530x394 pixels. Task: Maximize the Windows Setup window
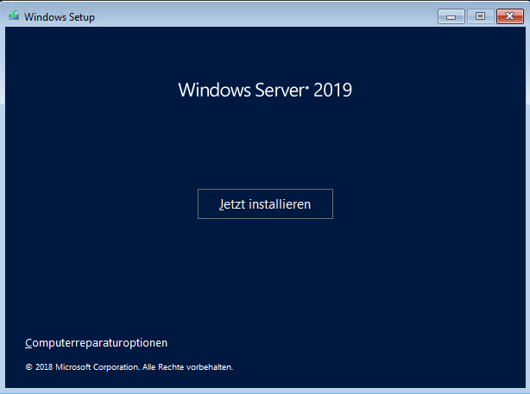tap(480, 16)
